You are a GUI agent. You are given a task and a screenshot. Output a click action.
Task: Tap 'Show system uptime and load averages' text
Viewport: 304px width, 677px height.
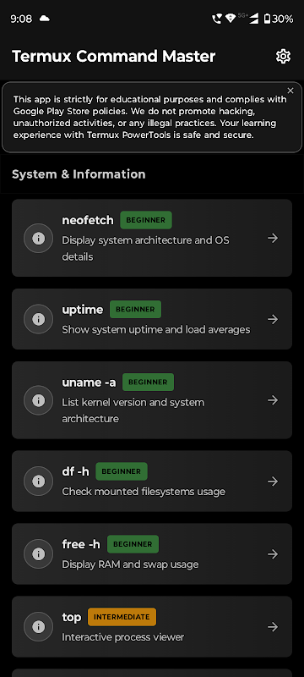156,329
